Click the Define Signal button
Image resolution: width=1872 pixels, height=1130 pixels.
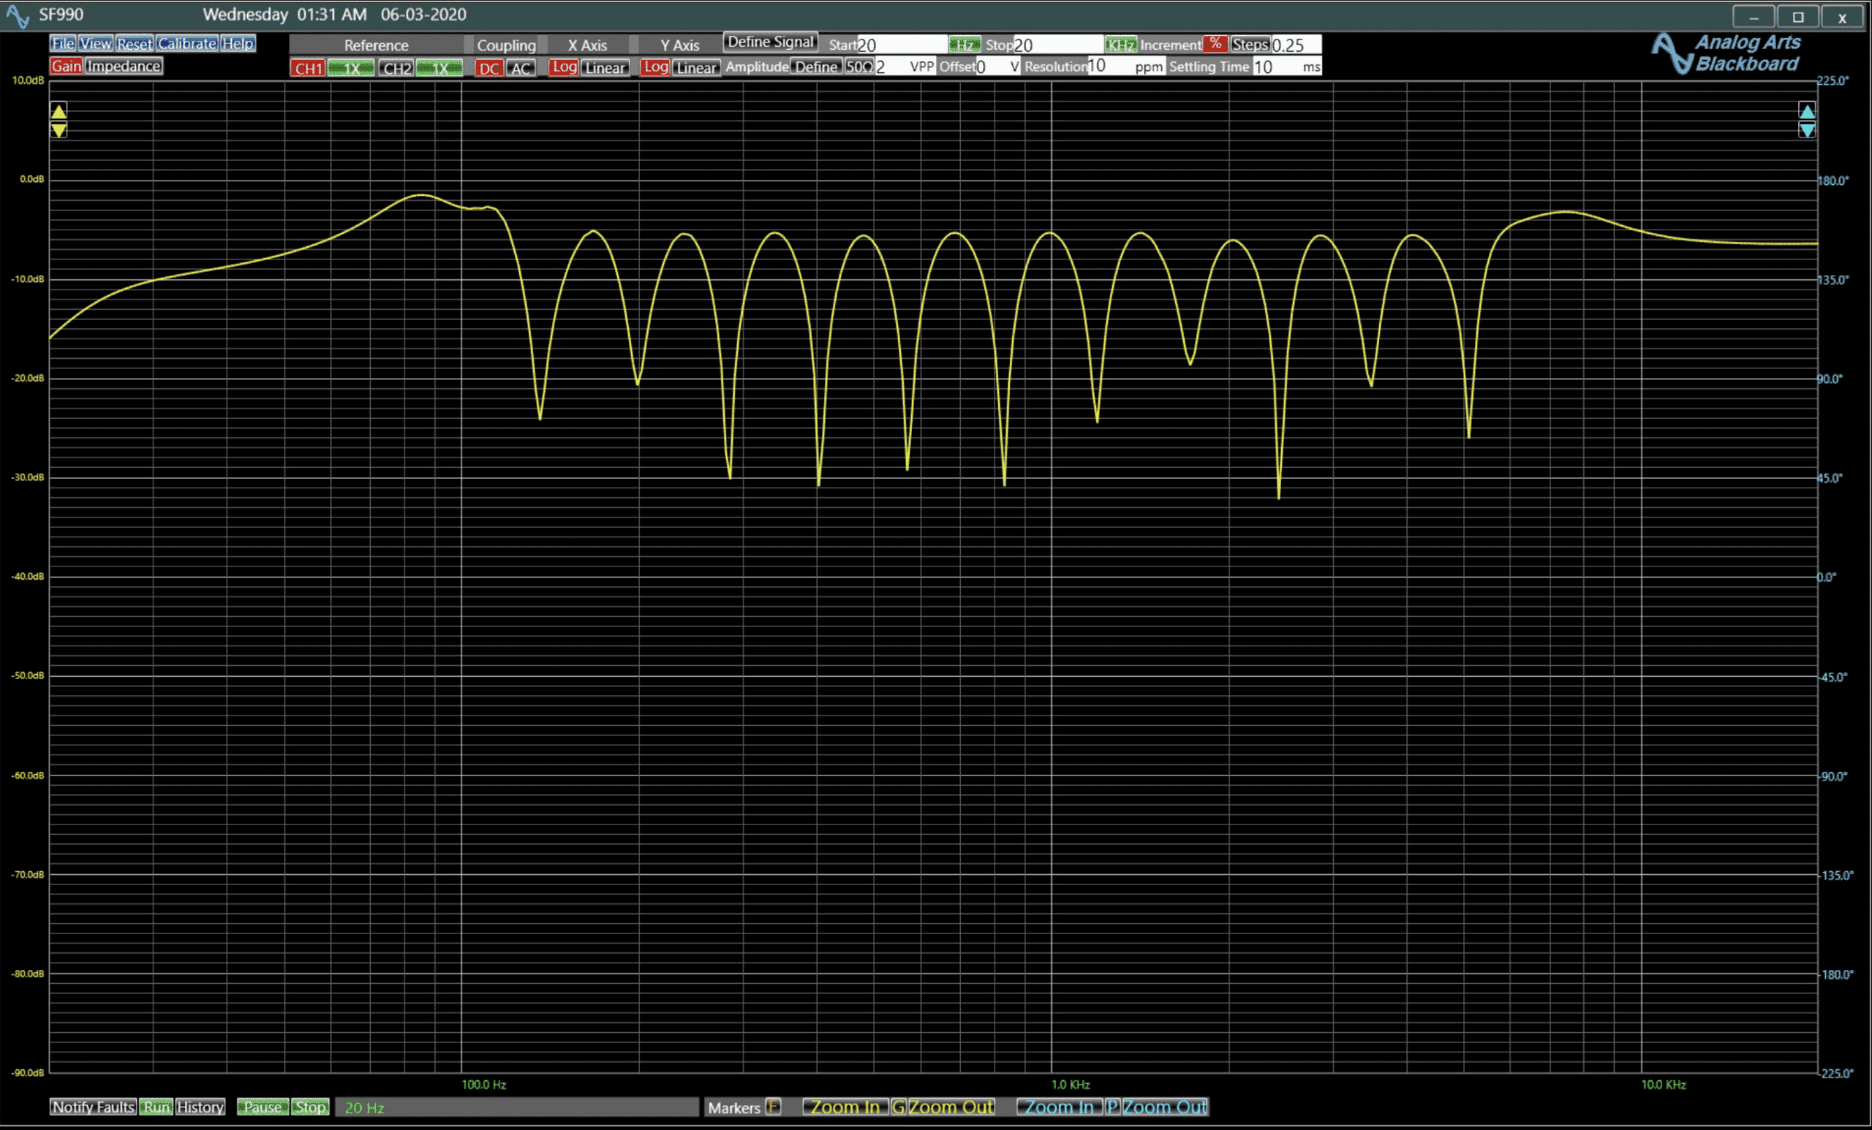(771, 42)
